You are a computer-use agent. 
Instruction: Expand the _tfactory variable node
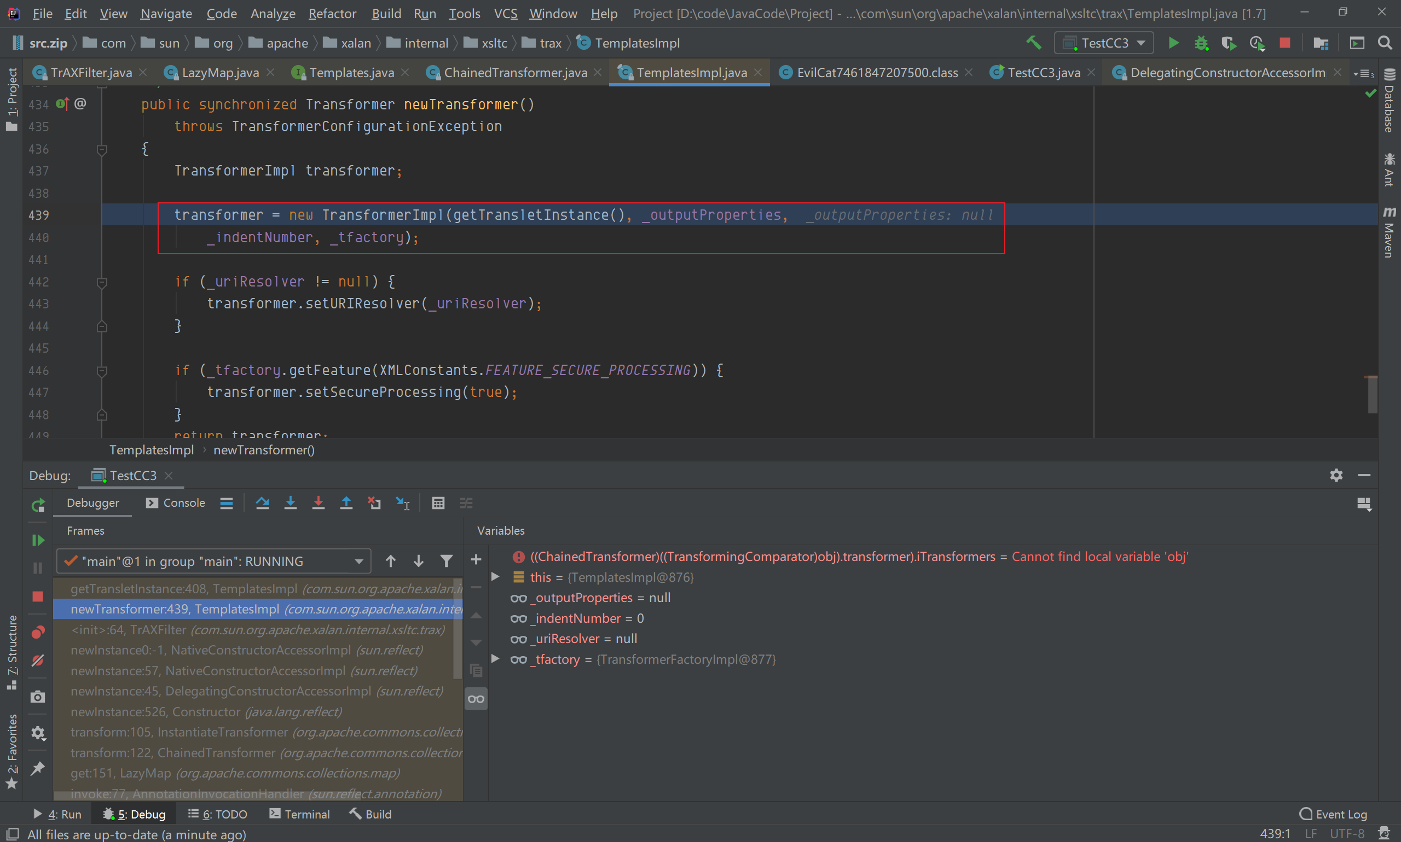495,659
